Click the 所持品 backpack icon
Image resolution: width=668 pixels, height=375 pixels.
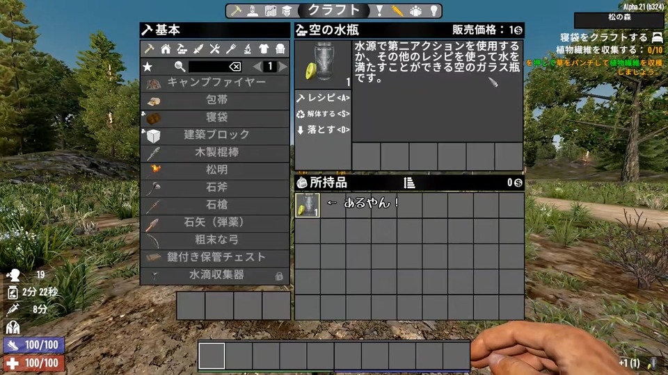(x=302, y=183)
